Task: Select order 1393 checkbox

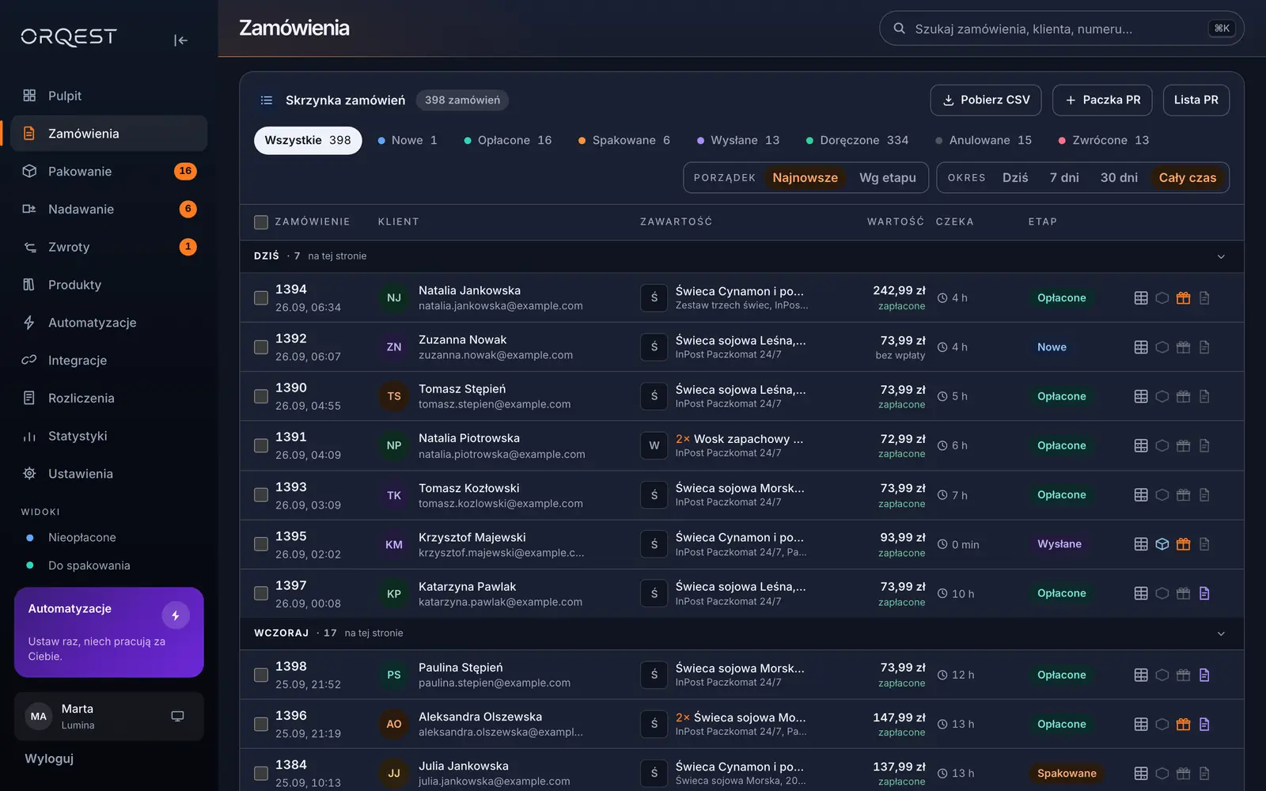Action: (x=261, y=495)
